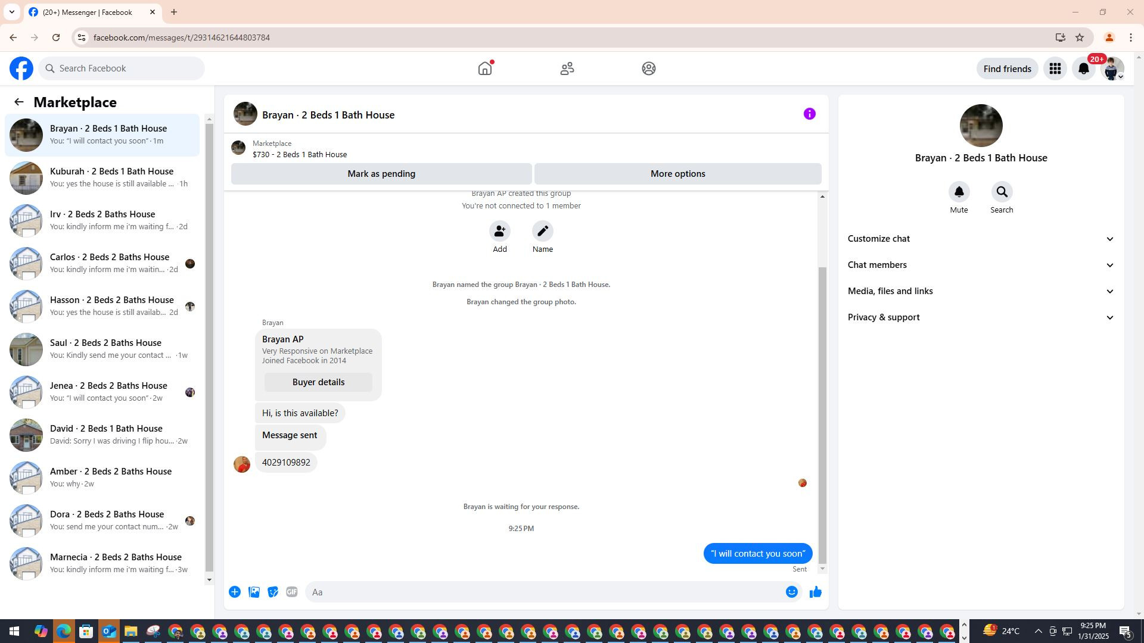Open a new browser tab
Screen dimensions: 1144x643
point(174,12)
